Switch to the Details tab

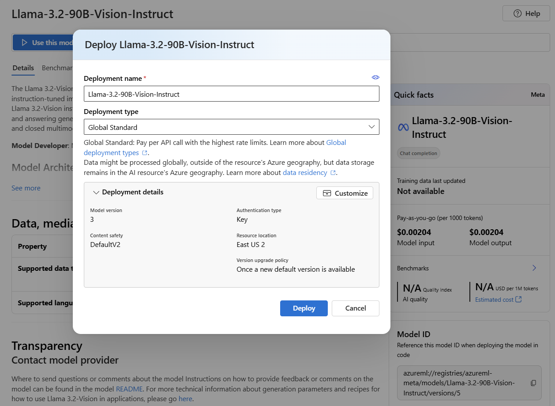click(23, 68)
